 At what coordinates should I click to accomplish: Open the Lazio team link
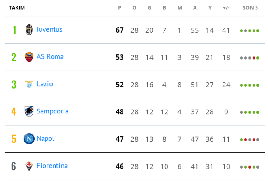(45, 84)
